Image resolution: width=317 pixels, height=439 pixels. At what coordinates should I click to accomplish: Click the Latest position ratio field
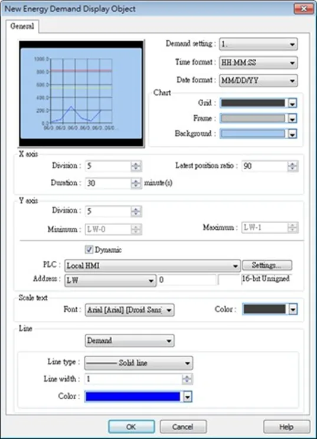tap(264, 166)
